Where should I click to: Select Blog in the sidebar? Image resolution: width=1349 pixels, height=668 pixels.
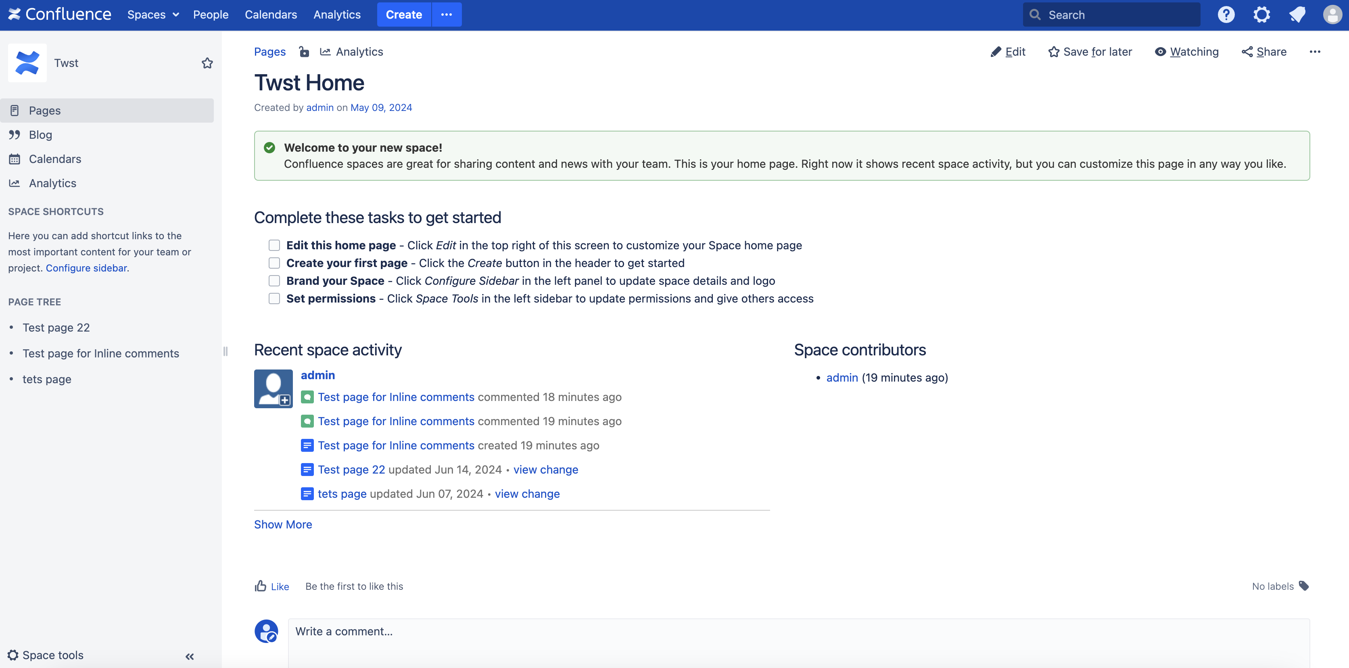pos(40,135)
